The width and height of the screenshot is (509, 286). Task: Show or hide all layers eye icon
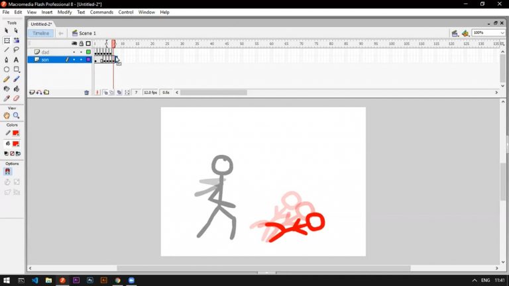tap(74, 44)
